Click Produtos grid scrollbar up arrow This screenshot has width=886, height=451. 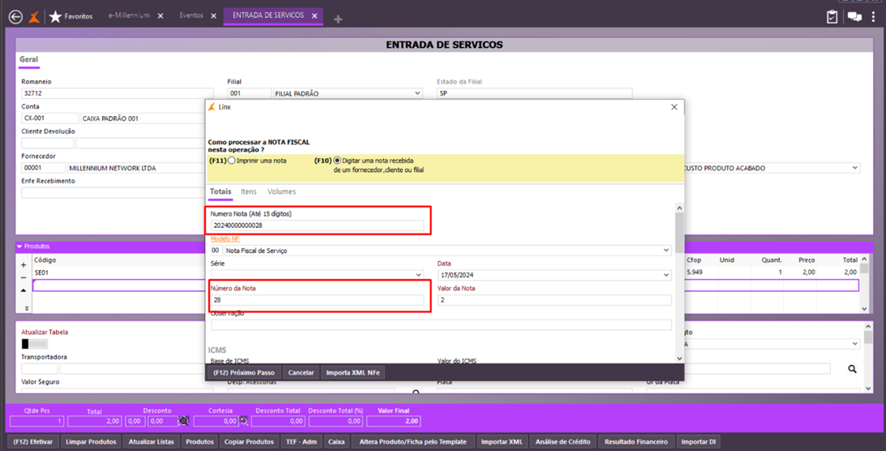864,259
